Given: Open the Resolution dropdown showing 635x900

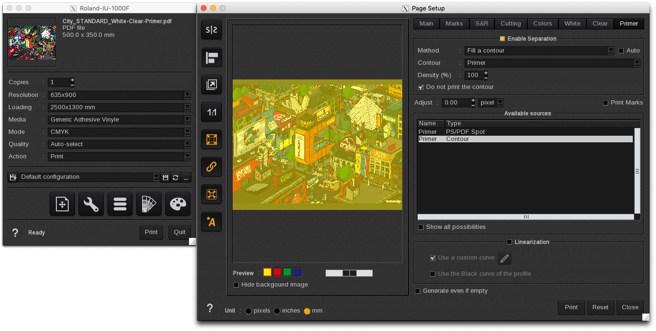Looking at the screenshot, I should (x=188, y=95).
